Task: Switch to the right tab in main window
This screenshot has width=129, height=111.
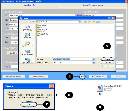Action: coord(93,5)
